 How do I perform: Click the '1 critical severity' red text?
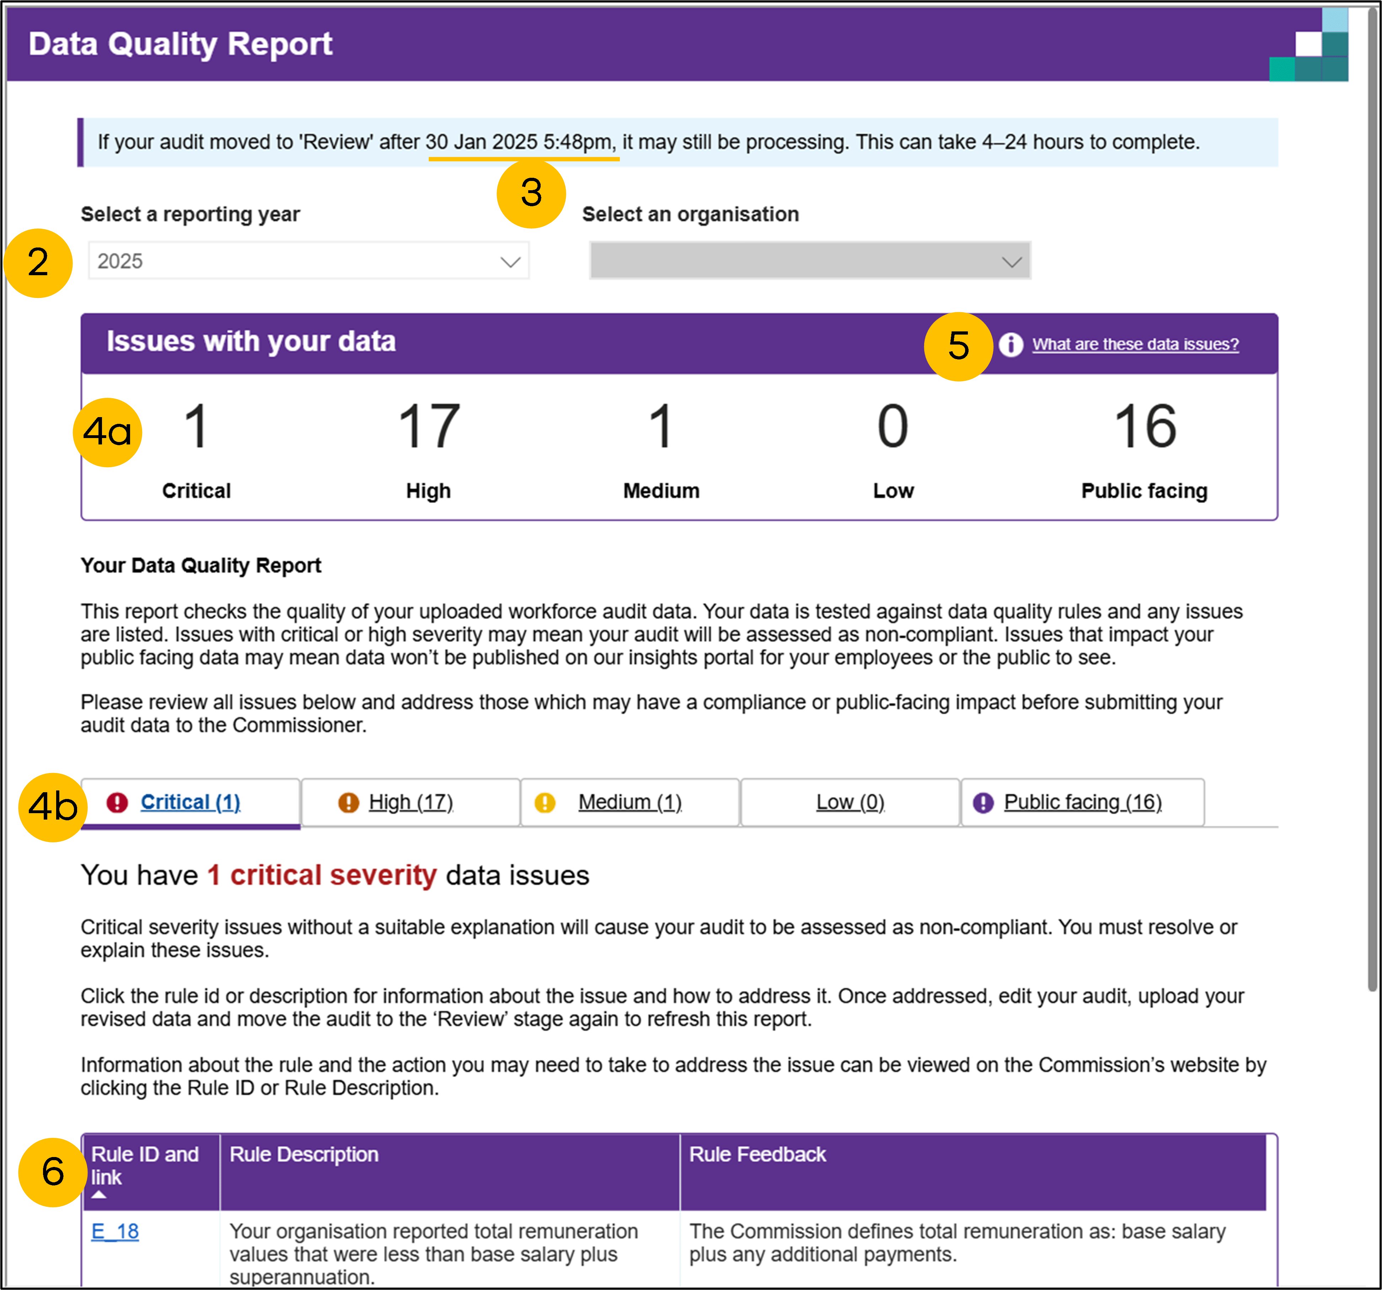point(322,875)
